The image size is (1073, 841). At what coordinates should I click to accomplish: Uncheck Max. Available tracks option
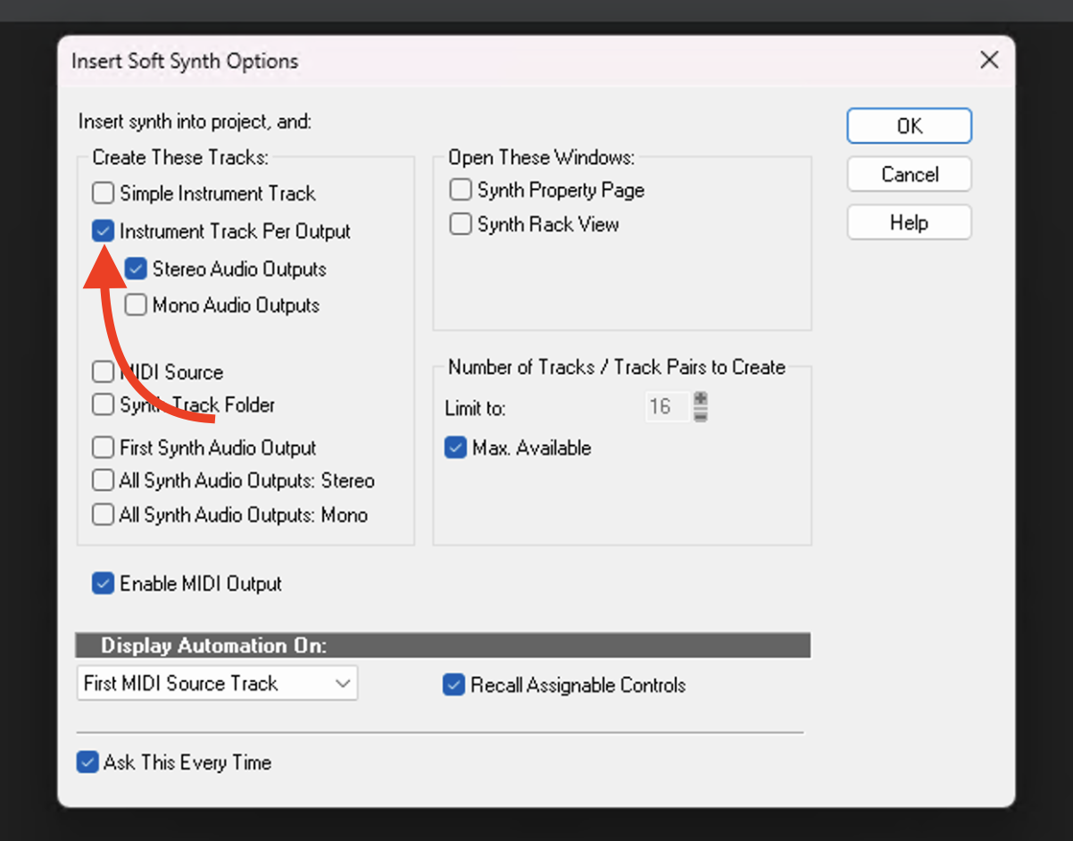tap(456, 448)
